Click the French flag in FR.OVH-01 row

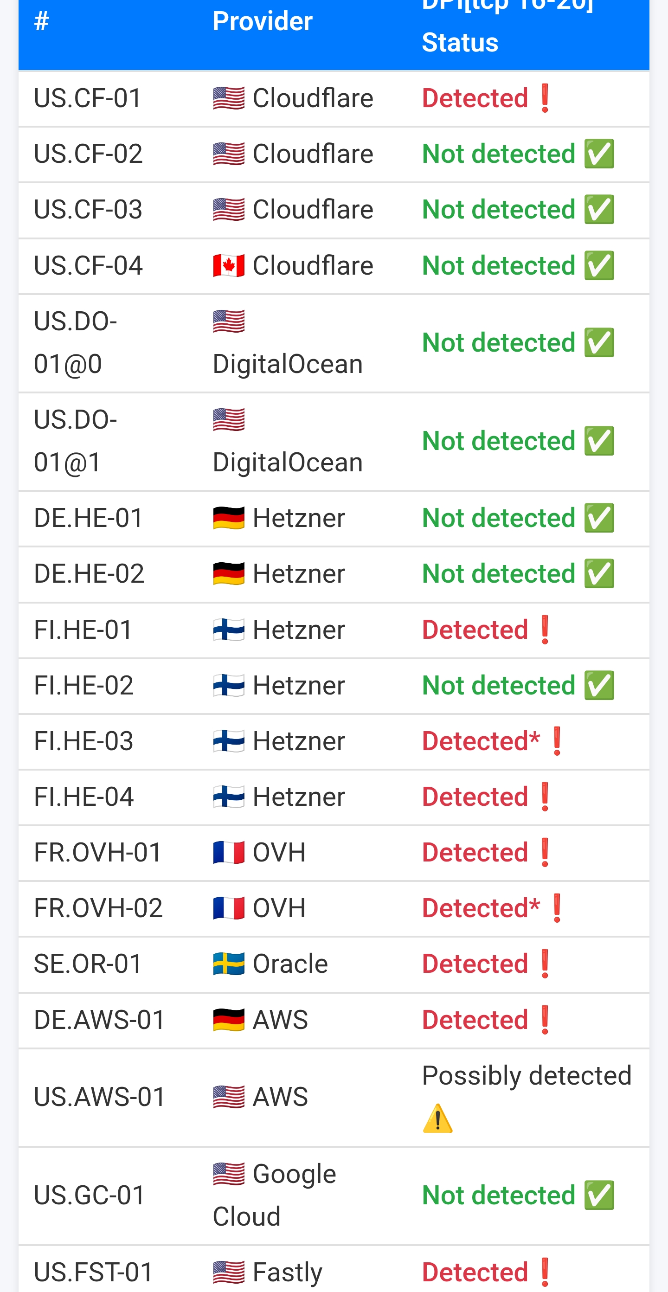pyautogui.click(x=229, y=852)
